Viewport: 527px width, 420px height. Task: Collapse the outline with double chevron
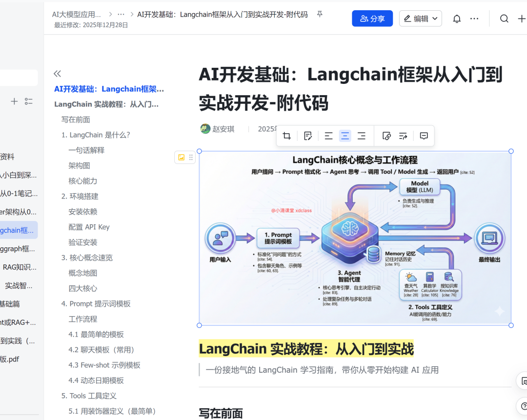[x=58, y=74]
